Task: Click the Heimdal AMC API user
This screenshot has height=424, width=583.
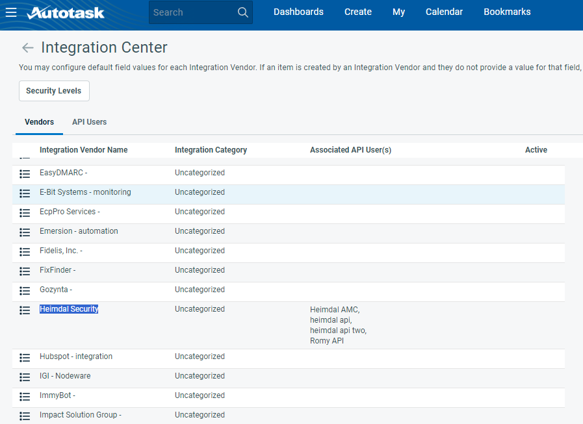Action: click(x=335, y=310)
